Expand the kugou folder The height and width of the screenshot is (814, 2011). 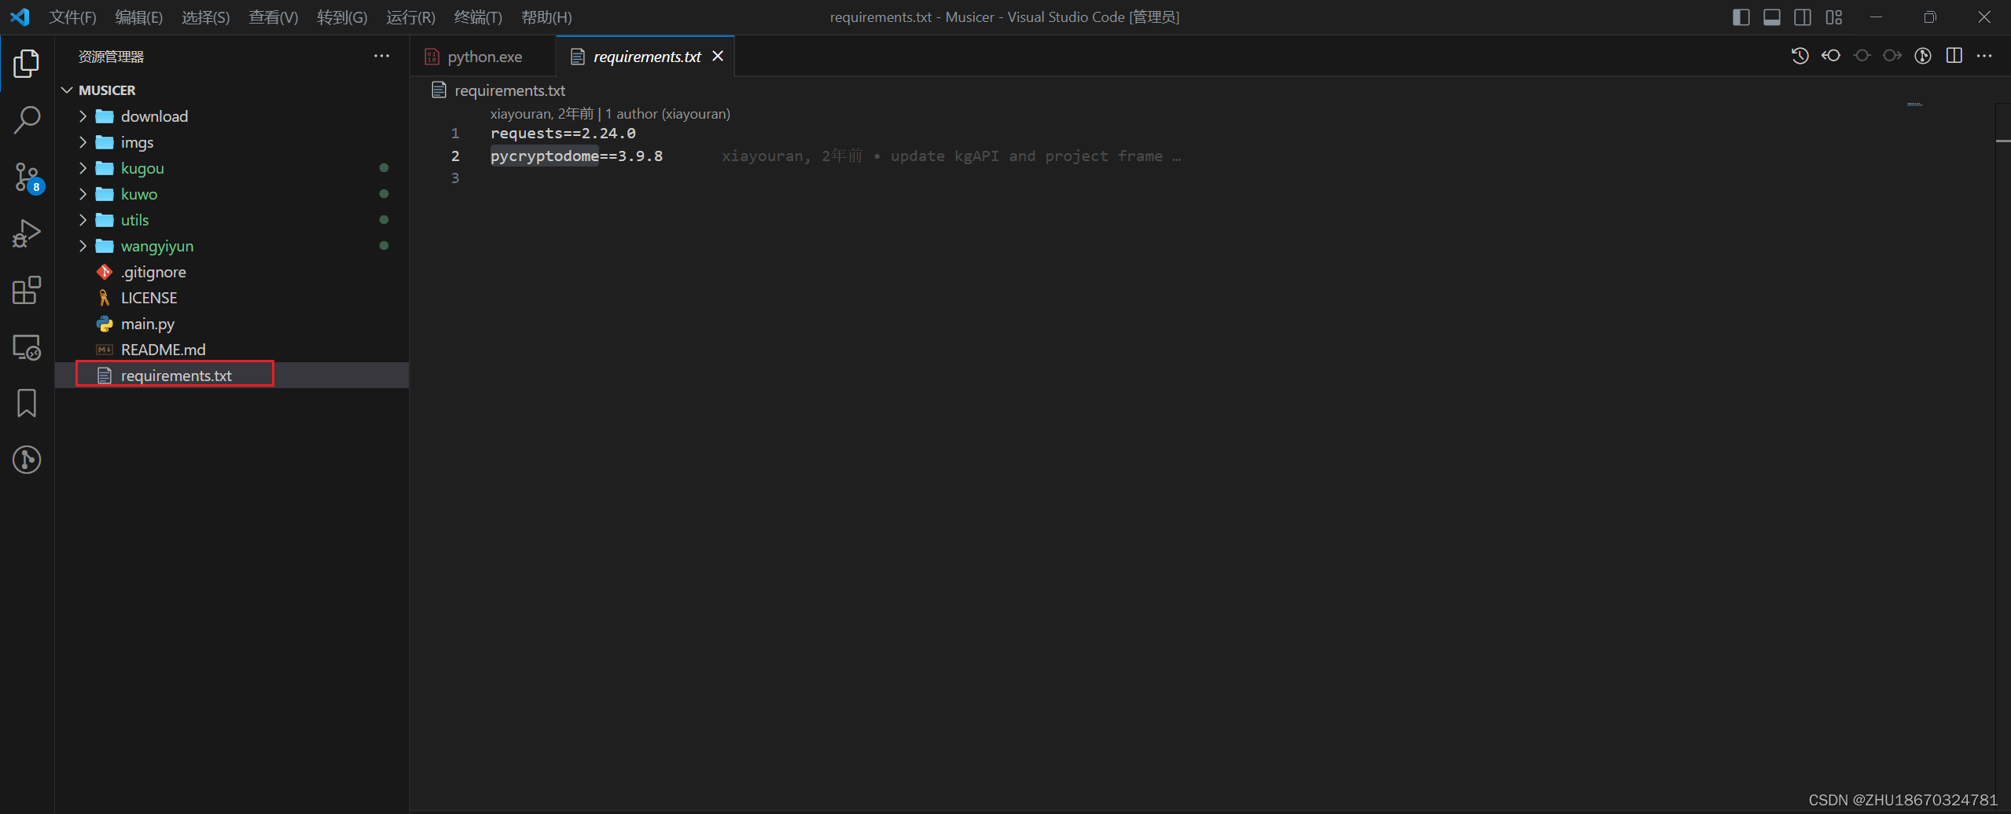click(83, 168)
